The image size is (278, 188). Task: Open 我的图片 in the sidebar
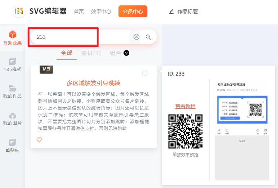tap(12, 119)
